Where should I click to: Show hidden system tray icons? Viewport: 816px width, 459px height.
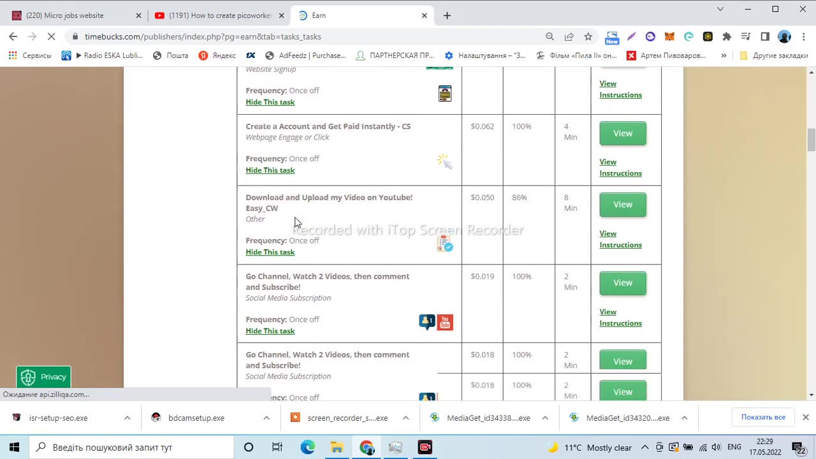[x=645, y=448]
